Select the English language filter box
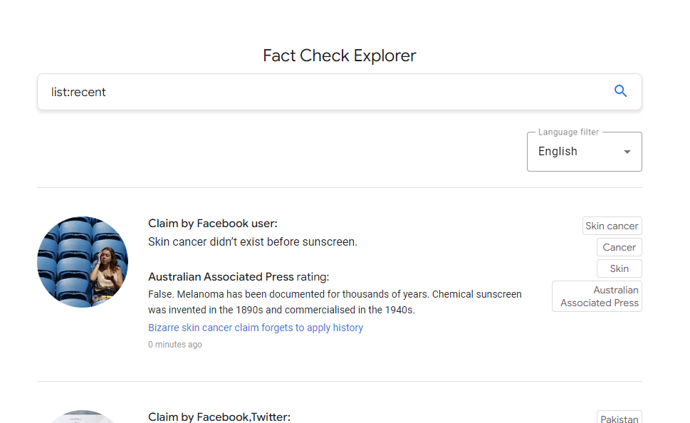This screenshot has height=423, width=690. point(585,152)
